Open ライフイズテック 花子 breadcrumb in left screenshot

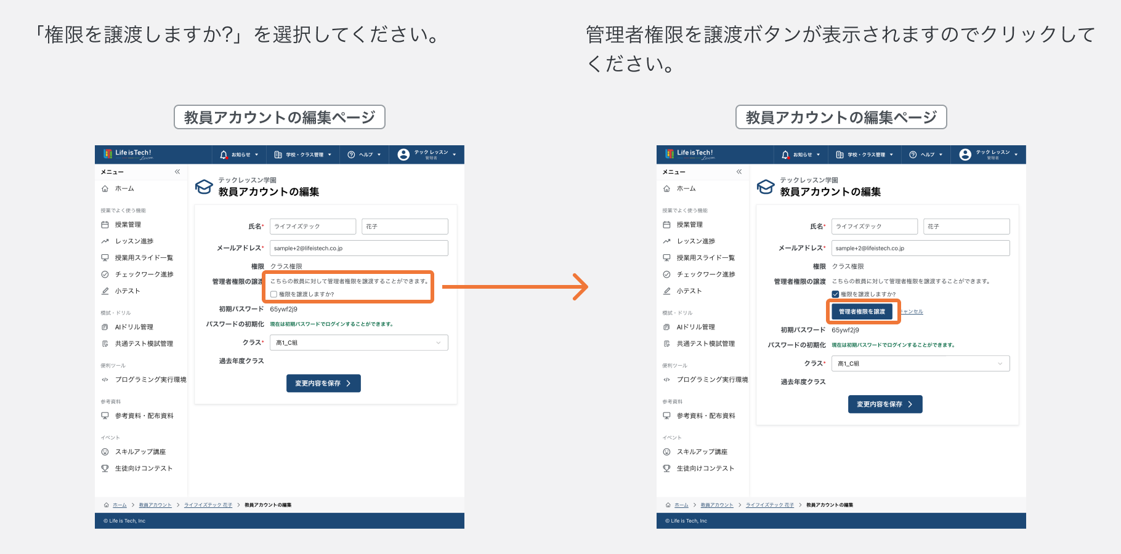point(208,505)
